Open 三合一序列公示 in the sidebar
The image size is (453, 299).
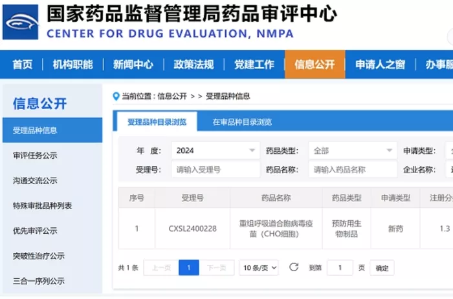tap(38, 281)
